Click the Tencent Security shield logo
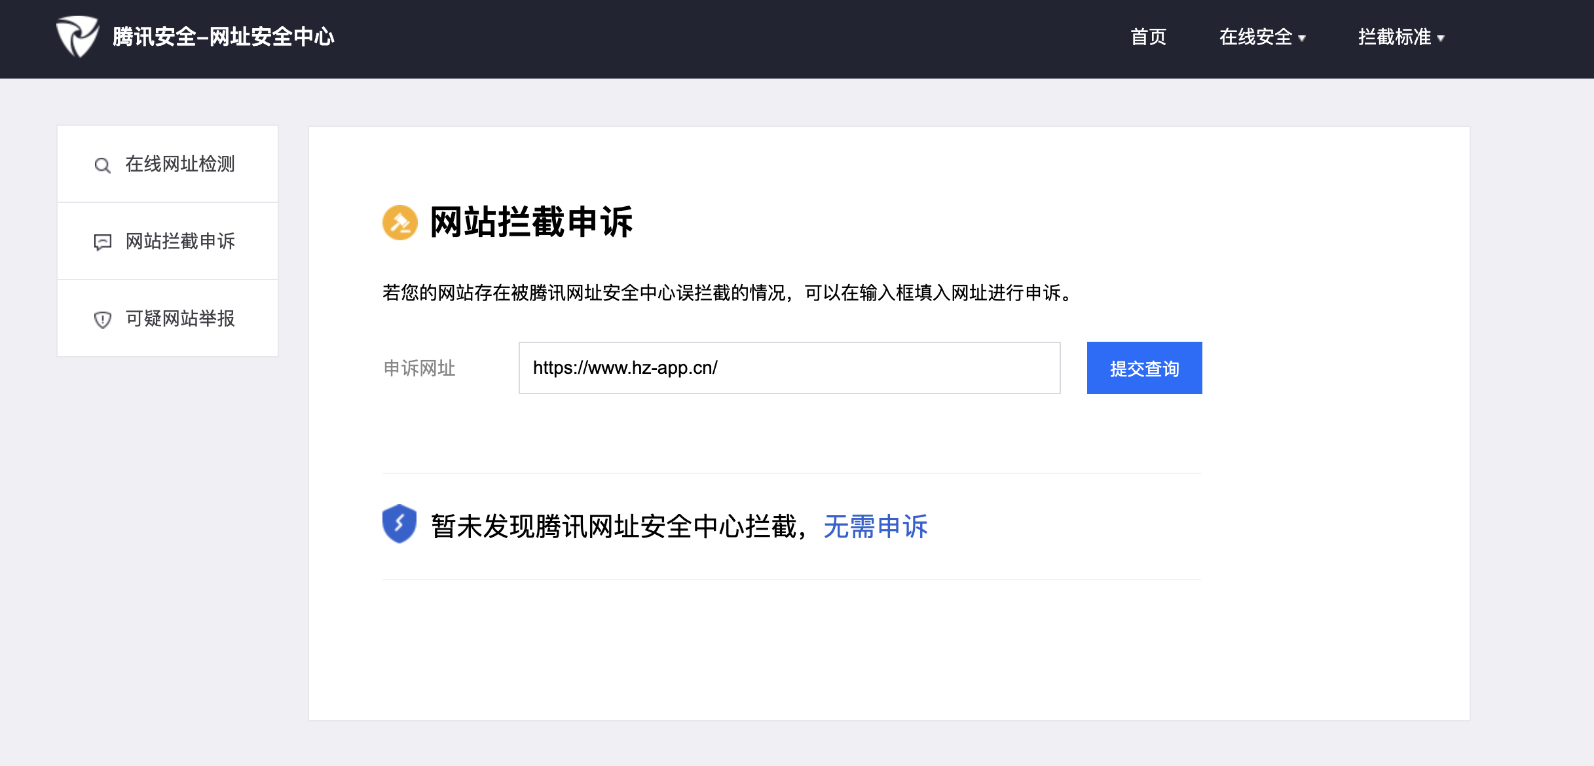Viewport: 1594px width, 766px height. pos(77,37)
